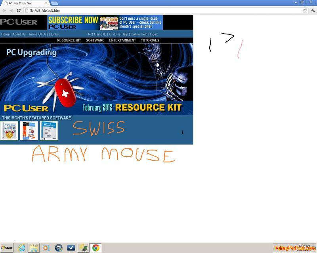Click the PC Upgrading heading
317x253 pixels.
coord(32,53)
